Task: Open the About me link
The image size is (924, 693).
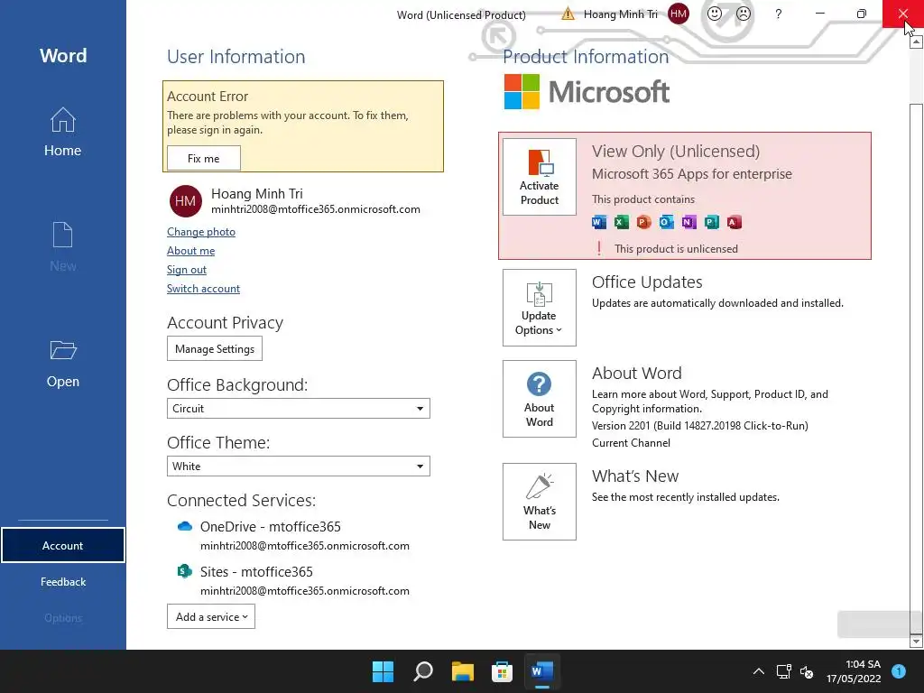Action: [191, 251]
